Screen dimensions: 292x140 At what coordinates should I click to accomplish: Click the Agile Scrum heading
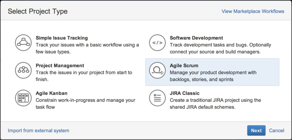(x=184, y=66)
